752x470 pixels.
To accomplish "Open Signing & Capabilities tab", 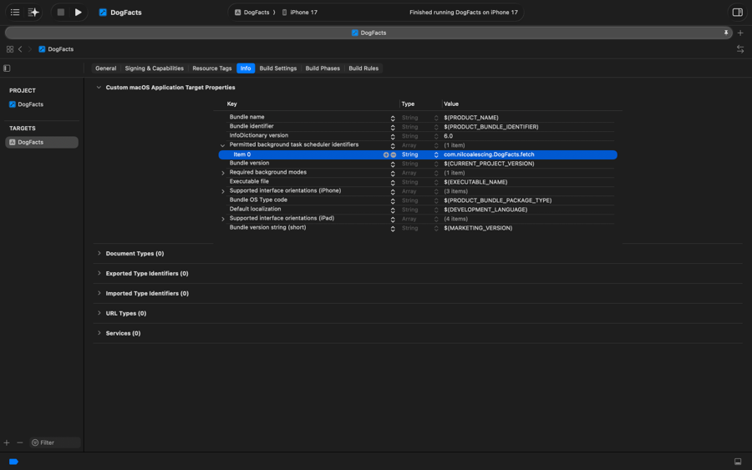I will [x=154, y=68].
